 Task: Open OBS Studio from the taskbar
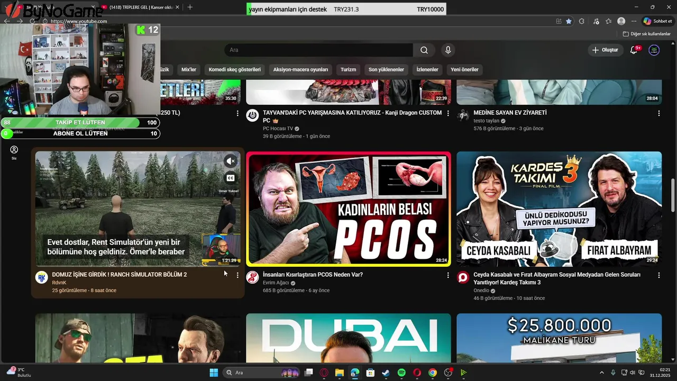[x=448, y=373]
